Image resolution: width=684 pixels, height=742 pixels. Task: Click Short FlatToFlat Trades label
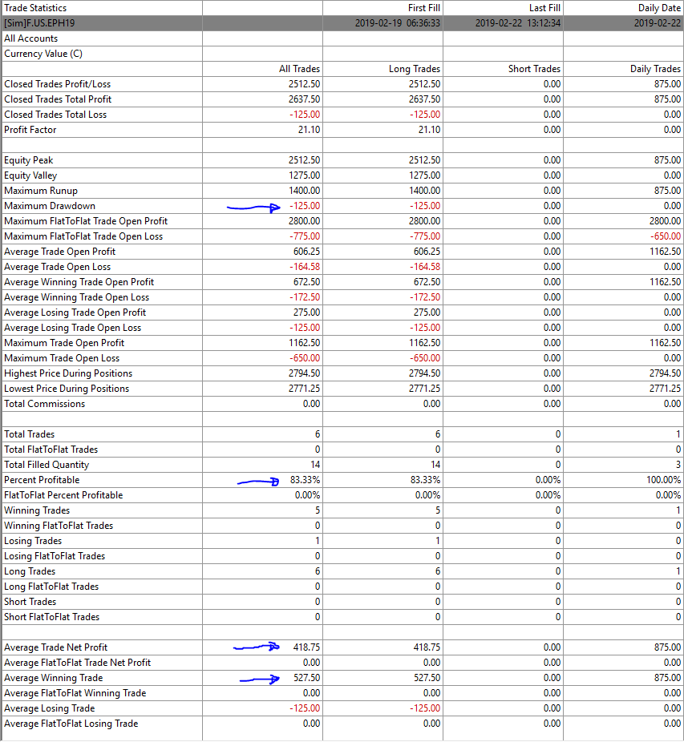coord(51,617)
